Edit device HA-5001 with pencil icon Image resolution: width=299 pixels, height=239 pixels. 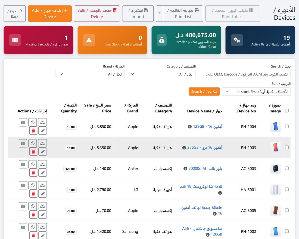click(42, 194)
